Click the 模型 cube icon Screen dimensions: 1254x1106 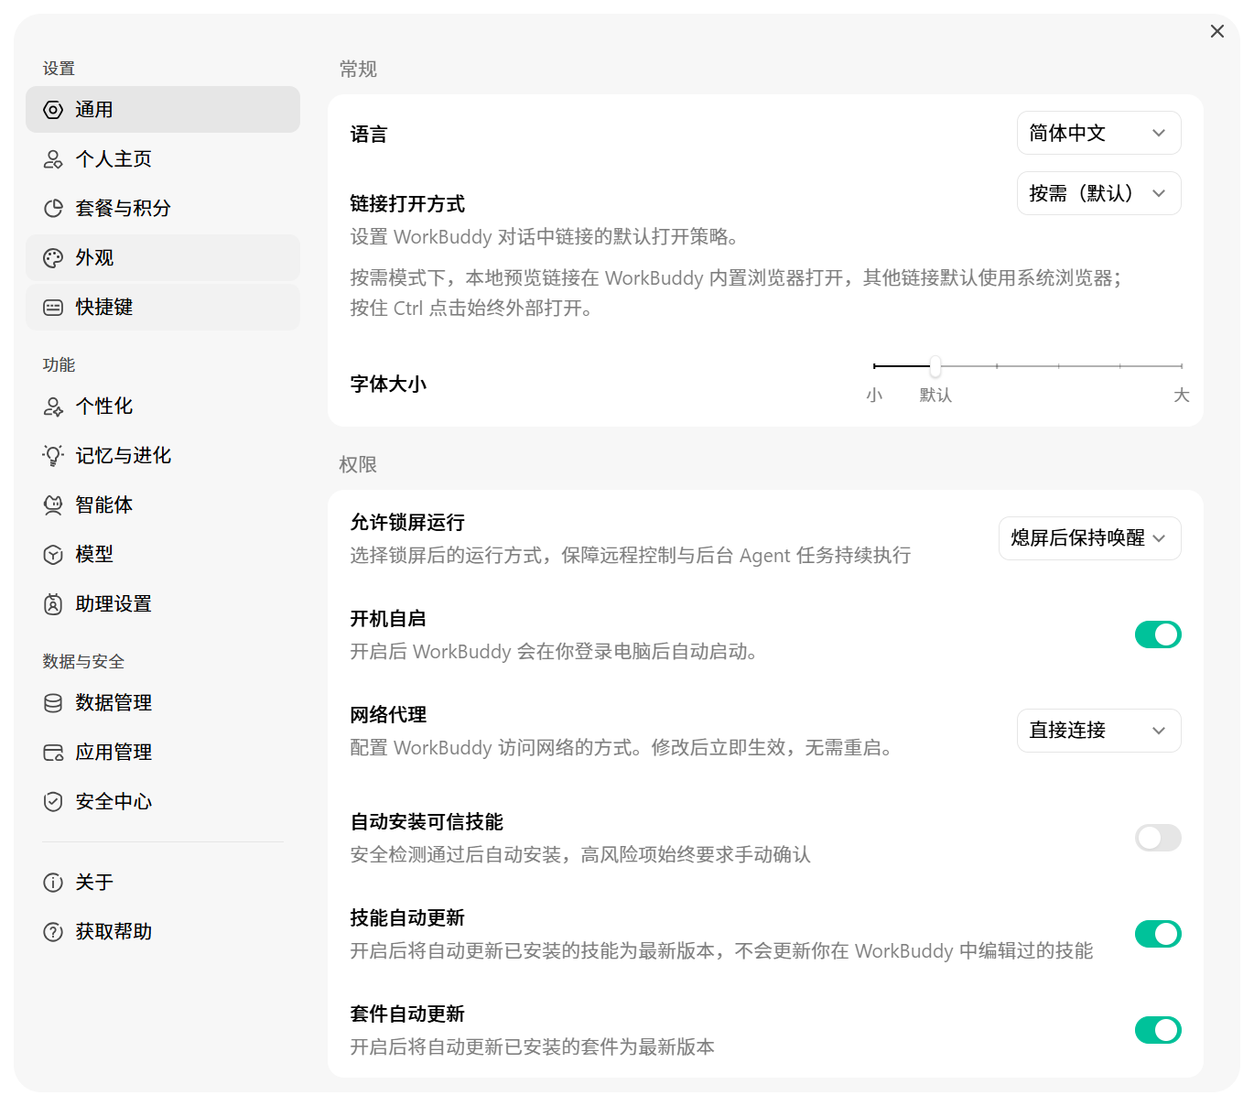pos(53,555)
